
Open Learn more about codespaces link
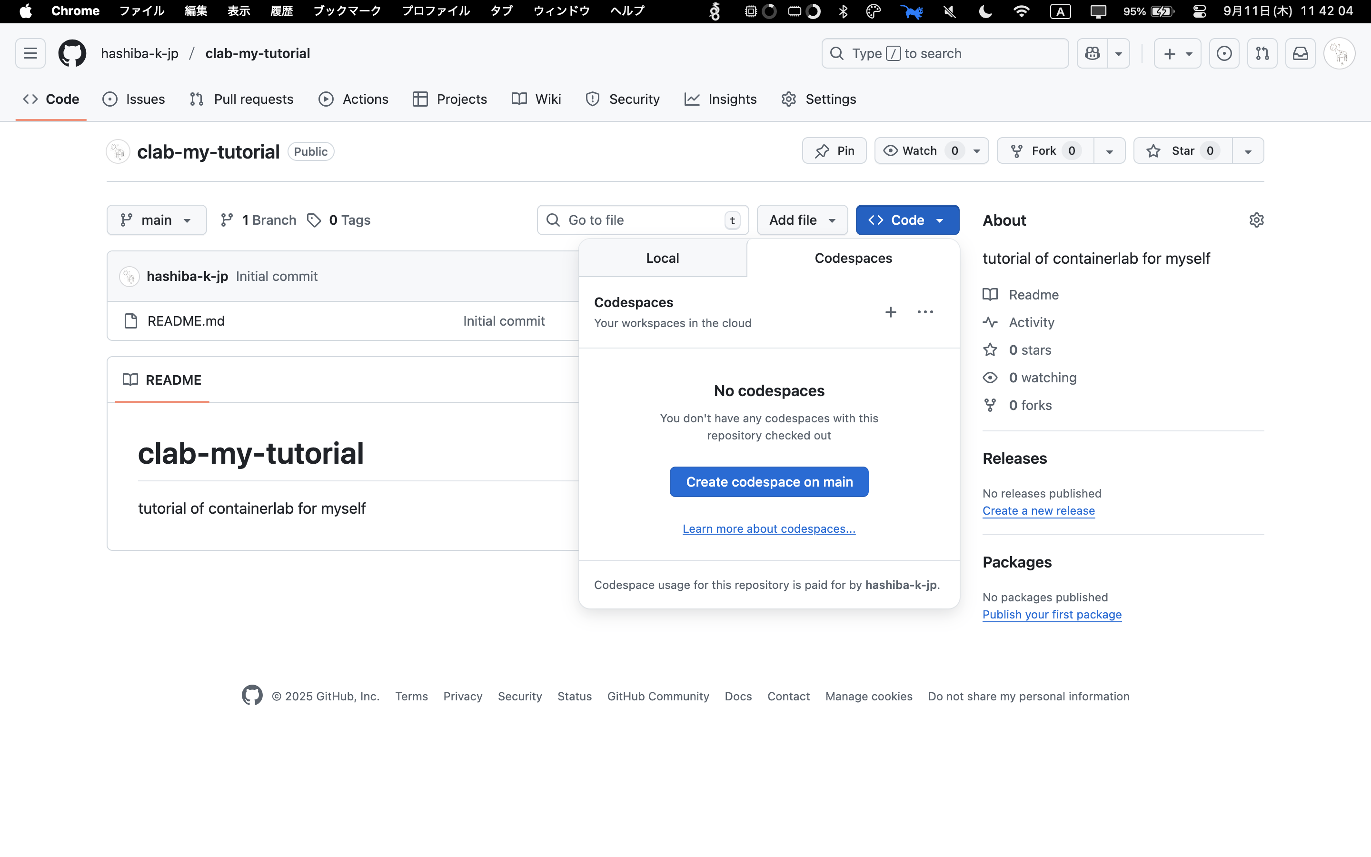click(769, 529)
